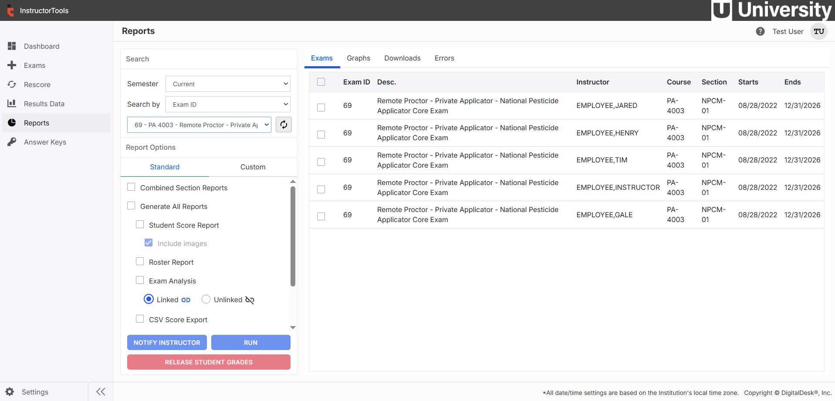Switch to the Downloads tab

tap(402, 58)
